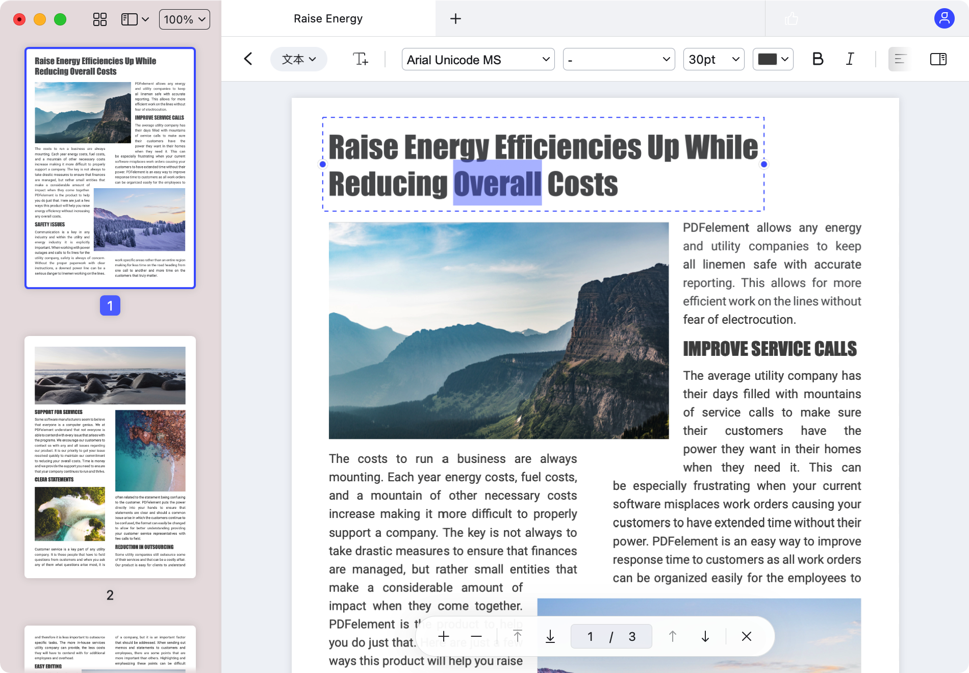Open the user account profile
The height and width of the screenshot is (673, 969).
944,19
